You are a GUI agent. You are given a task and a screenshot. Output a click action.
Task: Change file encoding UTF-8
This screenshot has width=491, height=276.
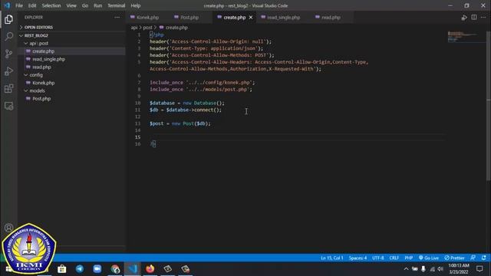378,258
